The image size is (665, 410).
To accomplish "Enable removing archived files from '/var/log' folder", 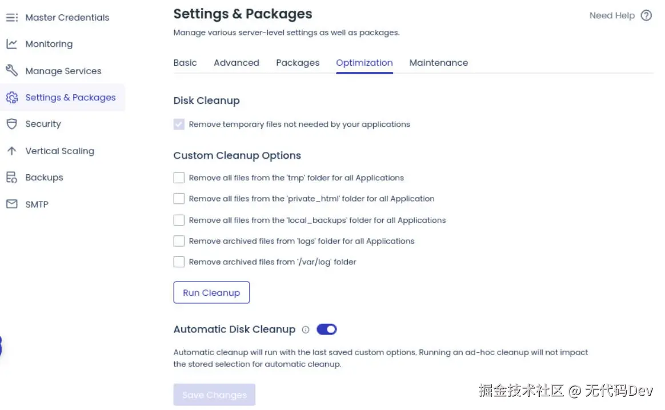I will [x=178, y=262].
